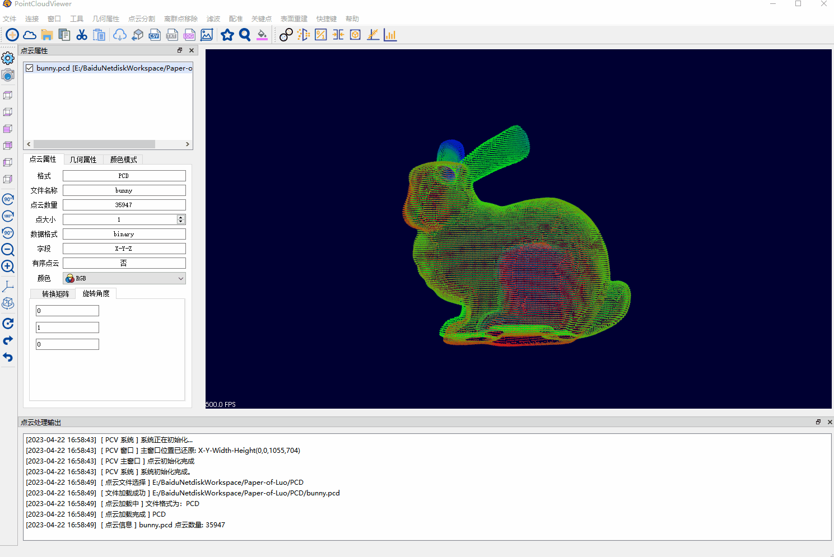Click the converging arrows registration icon
The width and height of the screenshot is (834, 557).
pos(338,35)
